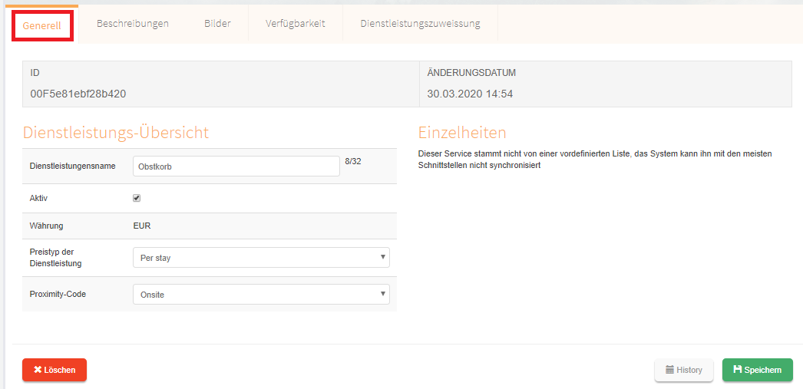Save with the green Speichern button
This screenshot has height=389, width=803.
tap(758, 370)
